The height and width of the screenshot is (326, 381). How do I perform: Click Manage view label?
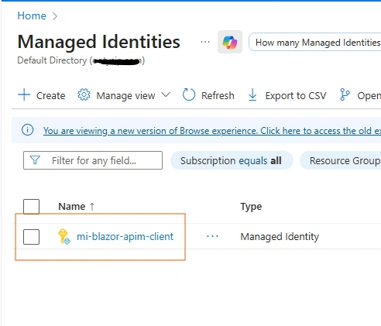[x=125, y=96]
